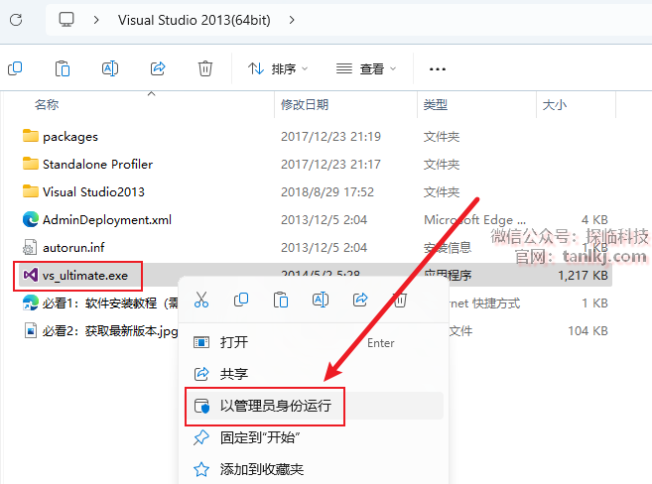Sort by the 大小 column header
Image resolution: width=652 pixels, height=484 pixels.
click(554, 105)
